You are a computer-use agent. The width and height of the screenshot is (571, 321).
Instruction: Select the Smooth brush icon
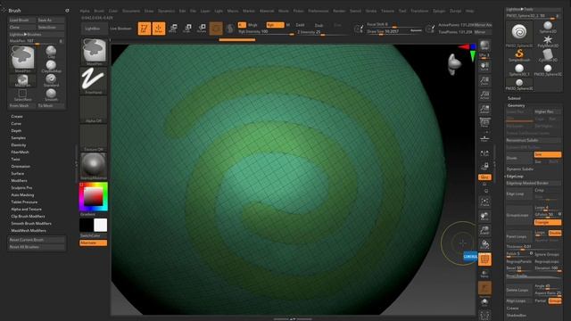[51, 95]
